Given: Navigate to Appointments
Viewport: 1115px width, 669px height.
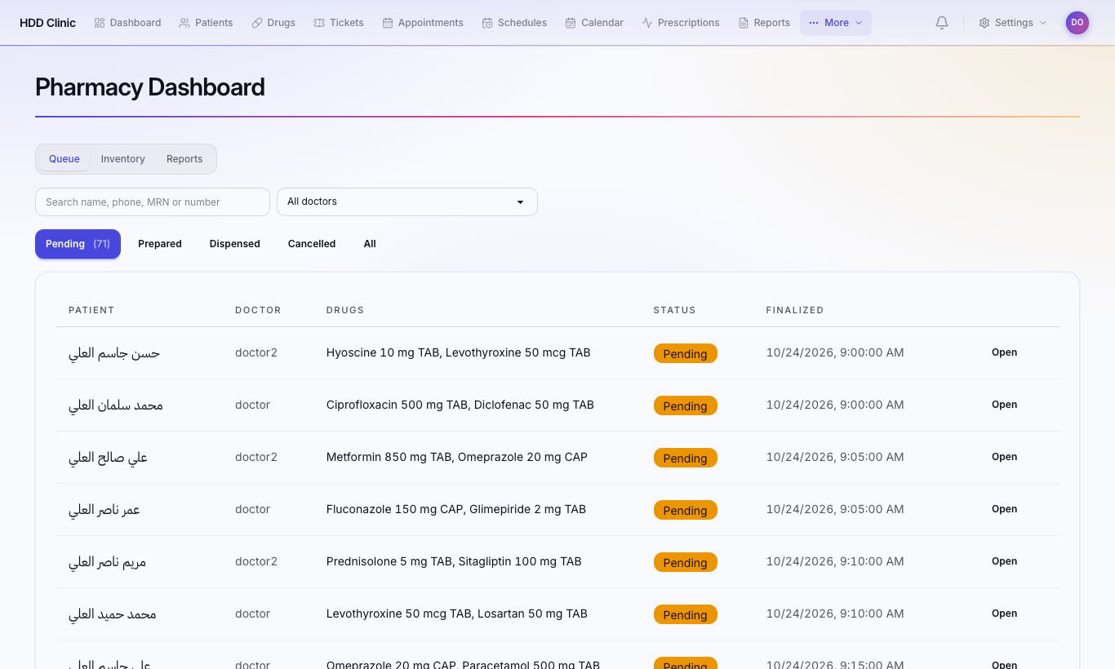Looking at the screenshot, I should 423,23.
